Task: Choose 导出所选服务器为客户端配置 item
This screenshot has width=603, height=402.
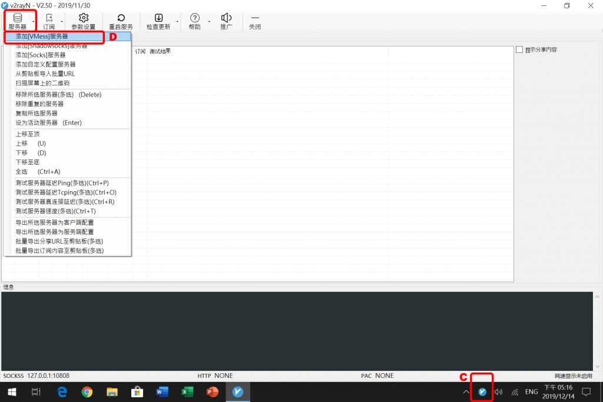Action: [67, 222]
